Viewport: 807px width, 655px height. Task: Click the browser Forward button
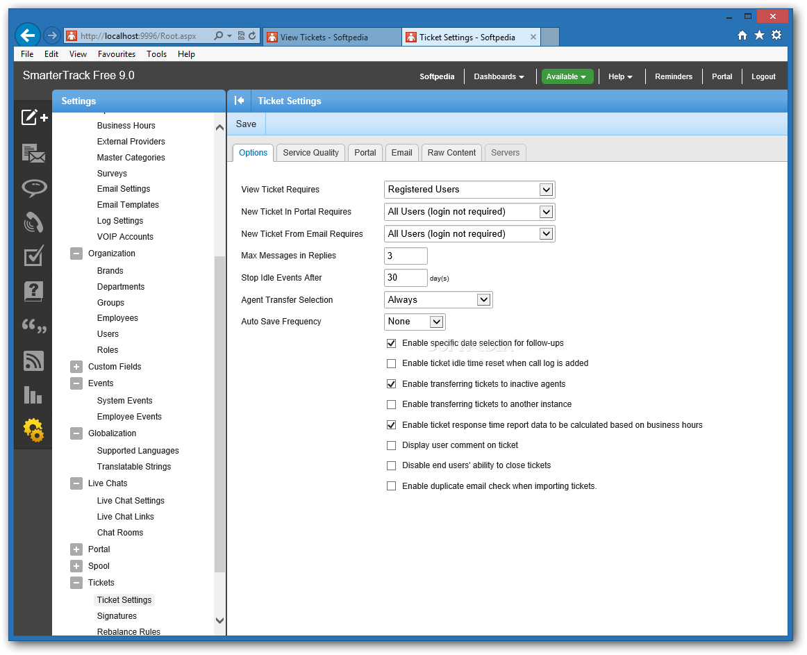click(x=51, y=35)
